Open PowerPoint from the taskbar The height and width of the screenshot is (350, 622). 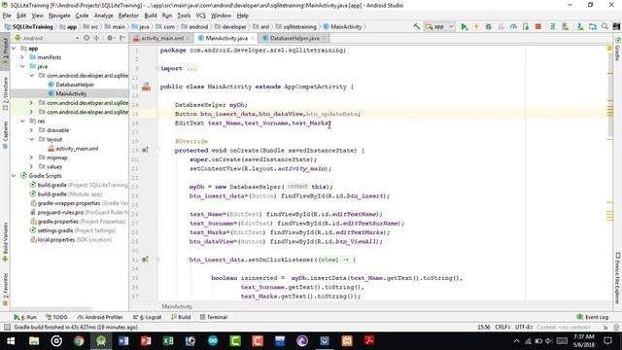(x=146, y=341)
